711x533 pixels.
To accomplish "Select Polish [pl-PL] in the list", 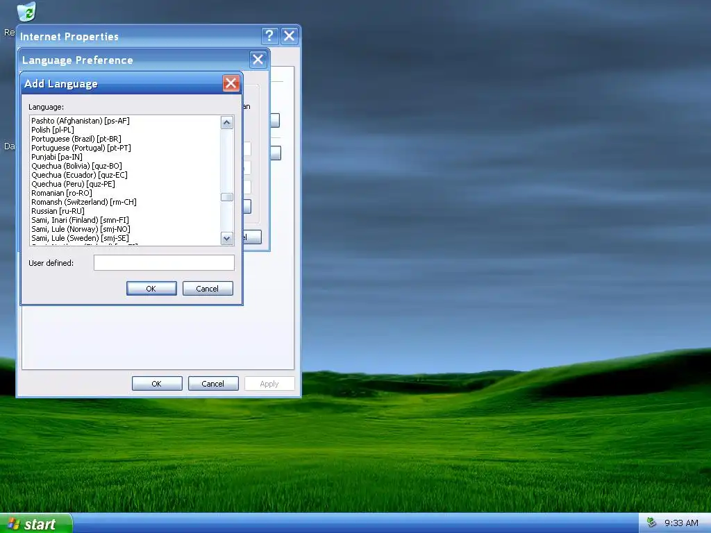I will click(x=53, y=130).
